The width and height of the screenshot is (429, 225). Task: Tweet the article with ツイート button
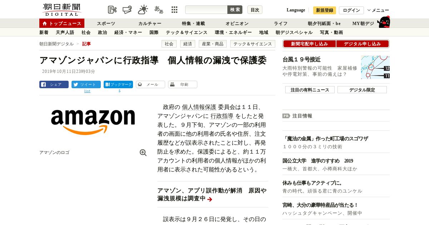[86, 85]
